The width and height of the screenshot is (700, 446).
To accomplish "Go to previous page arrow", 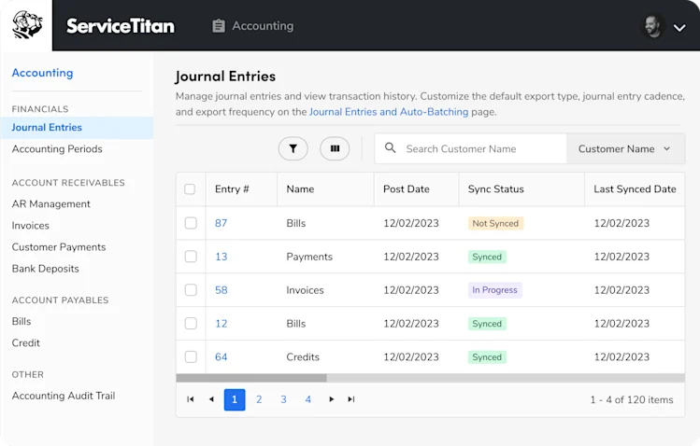I will 211,399.
